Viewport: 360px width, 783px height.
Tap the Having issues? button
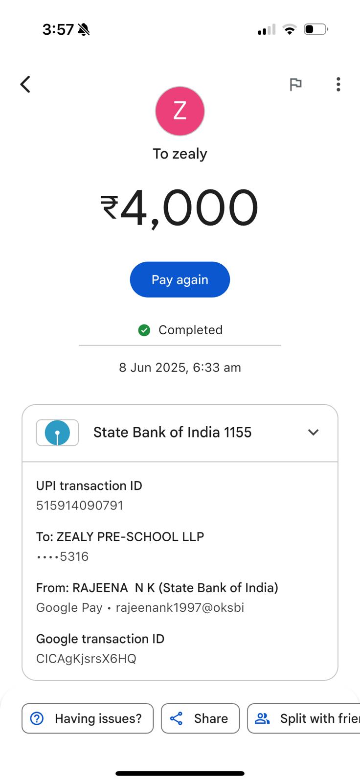point(88,718)
